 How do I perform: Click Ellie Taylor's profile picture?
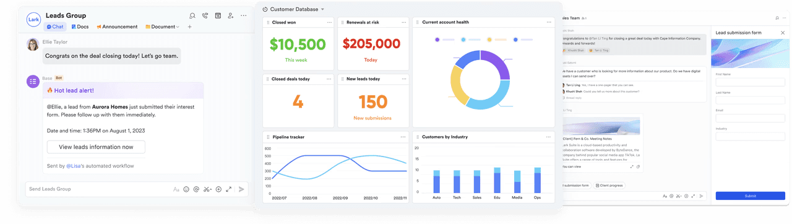pyautogui.click(x=33, y=45)
